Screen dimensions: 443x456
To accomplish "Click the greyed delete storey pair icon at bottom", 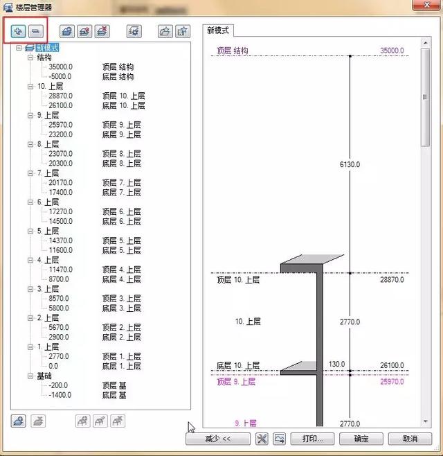I will tap(38, 421).
